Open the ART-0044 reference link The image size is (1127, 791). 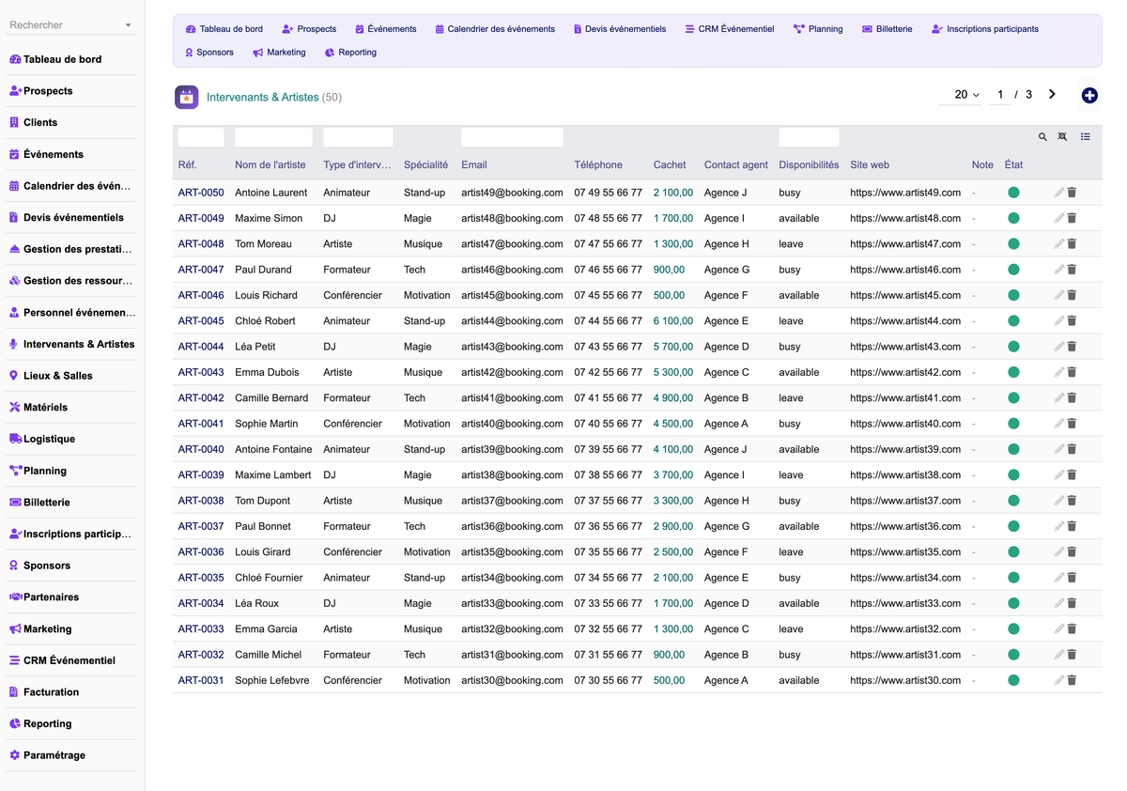pyautogui.click(x=201, y=347)
